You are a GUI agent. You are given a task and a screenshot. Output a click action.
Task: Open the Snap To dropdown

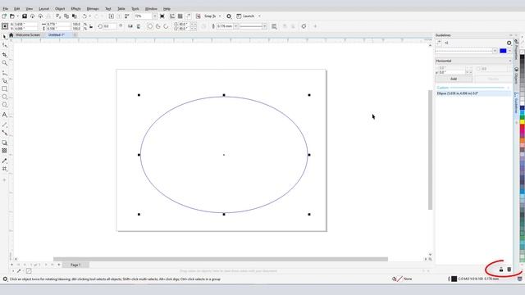point(220,16)
